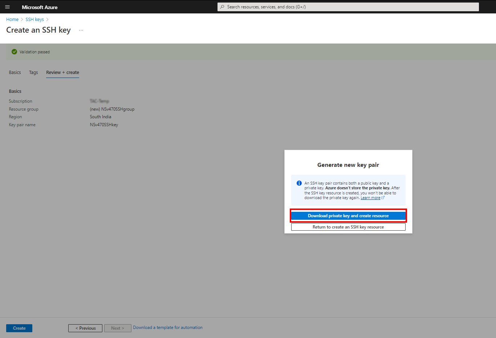Screen dimensions: 496x338
Task: Click the blue info icon in the dialog
Action: tap(299, 183)
